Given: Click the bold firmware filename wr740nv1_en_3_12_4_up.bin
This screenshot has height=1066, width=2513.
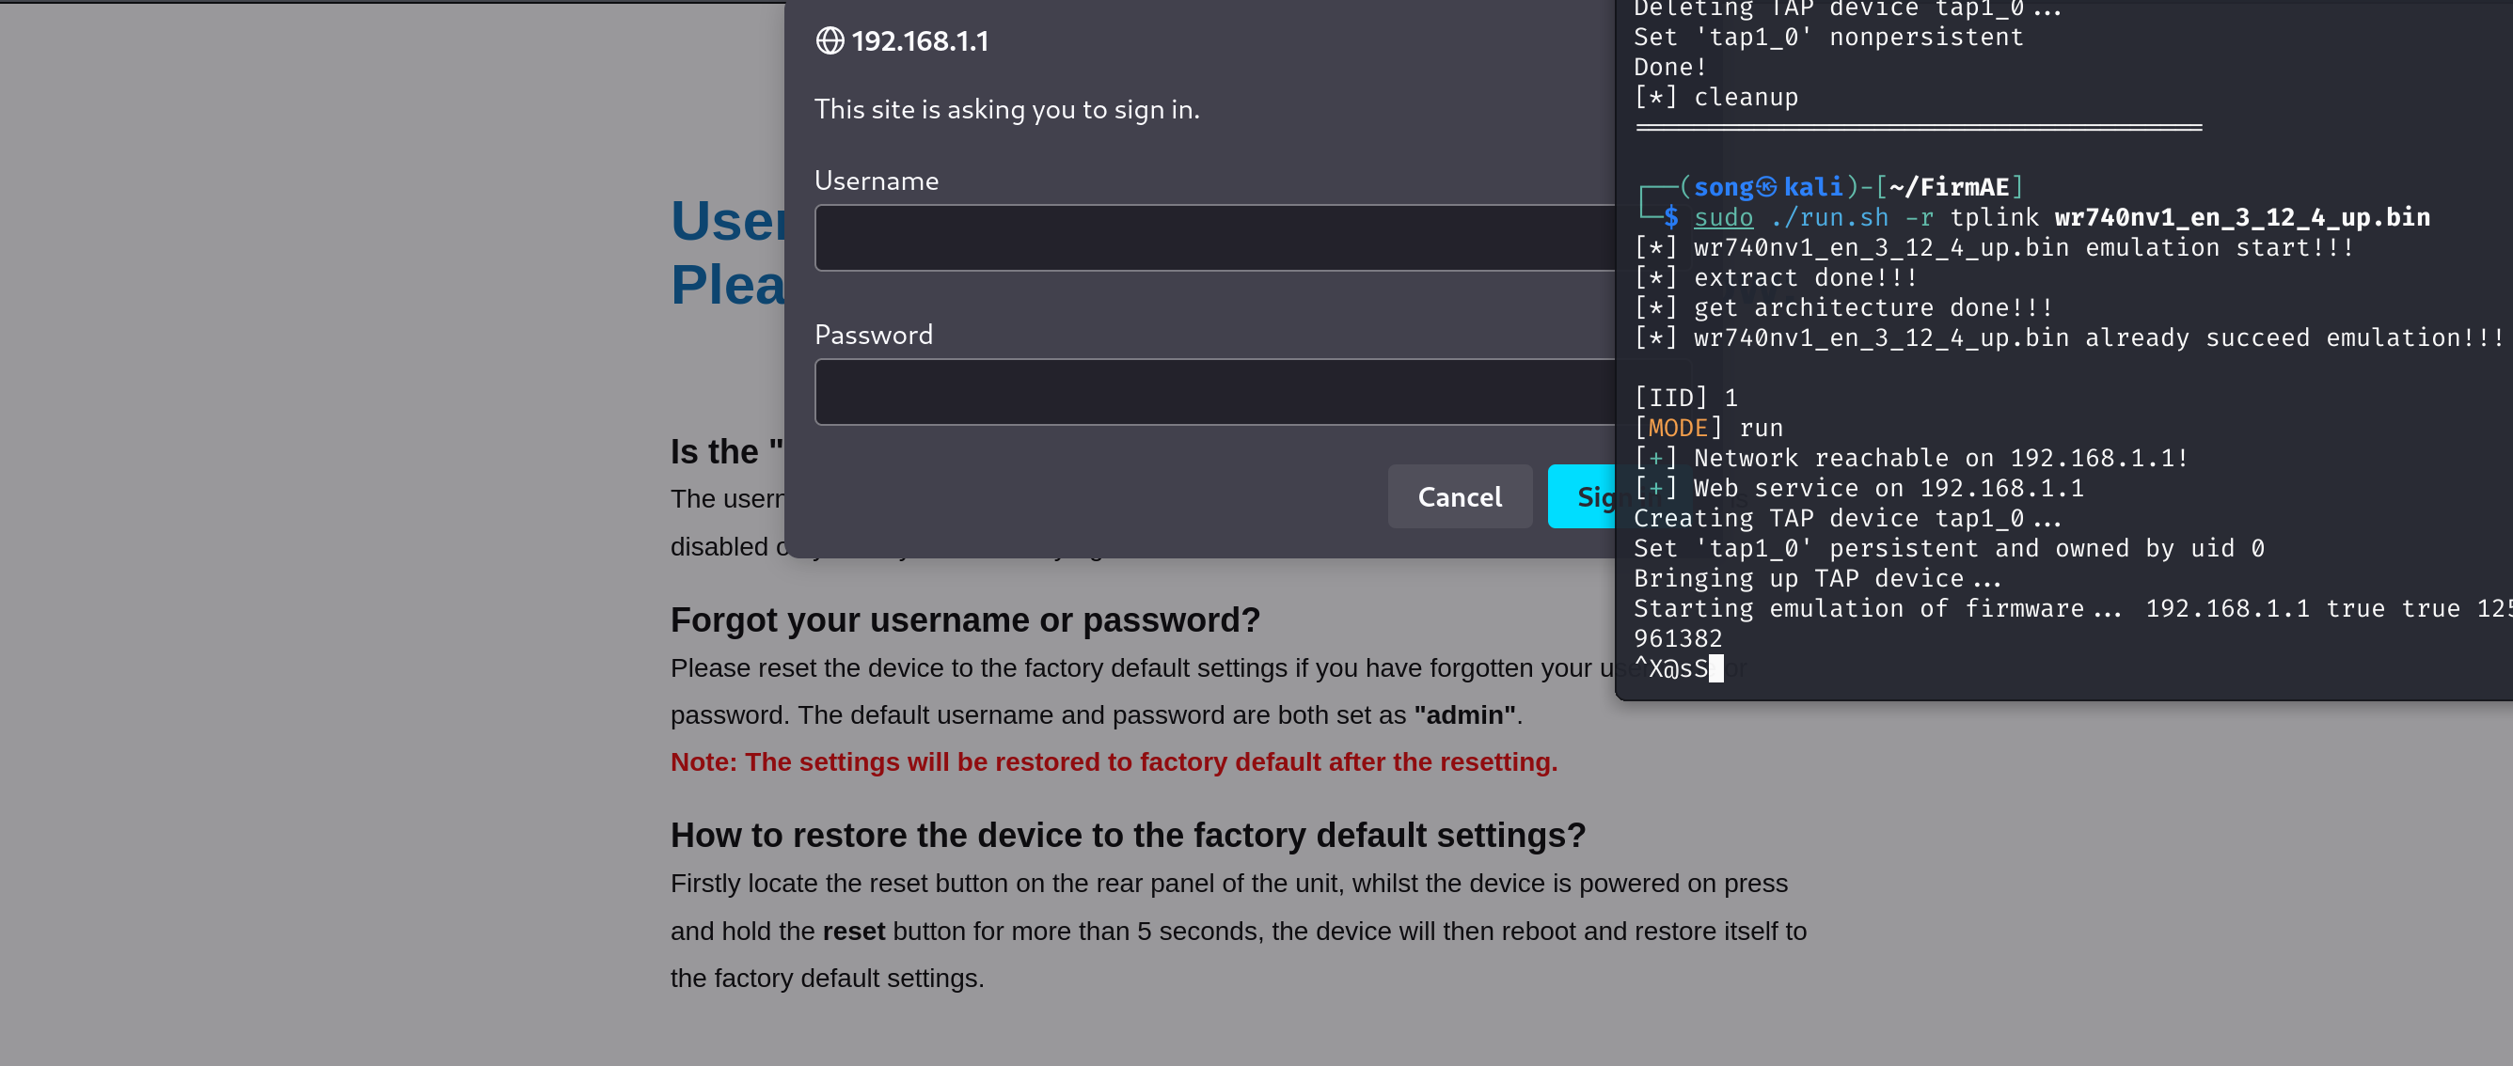Looking at the screenshot, I should [2241, 217].
